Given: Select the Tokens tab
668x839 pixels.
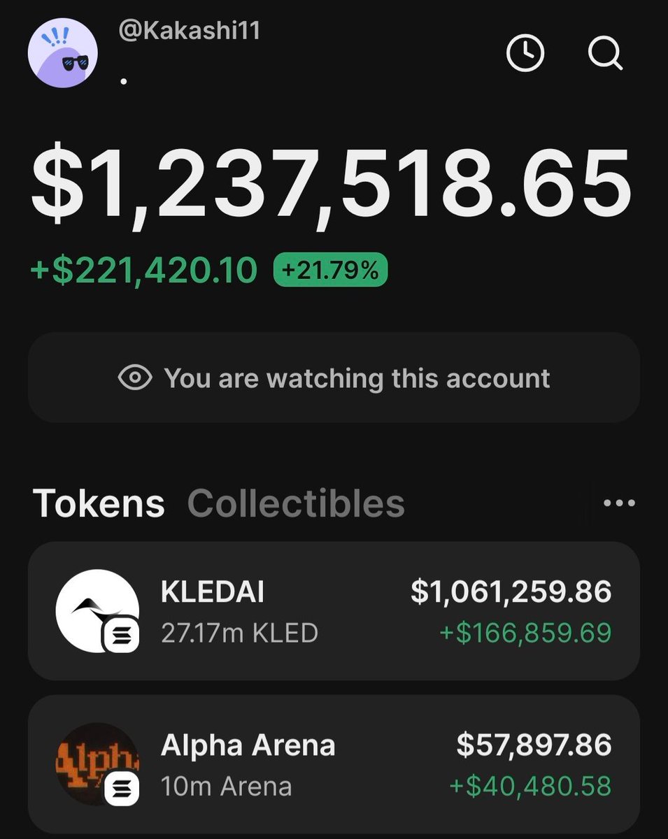Looking at the screenshot, I should (99, 503).
